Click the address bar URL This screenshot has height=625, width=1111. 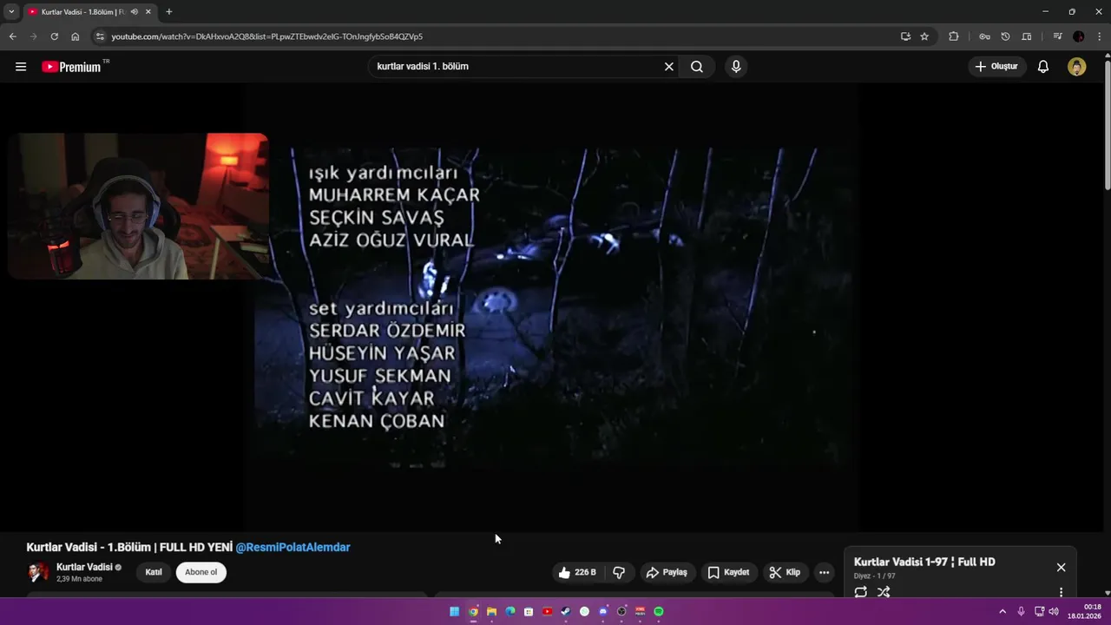pyautogui.click(x=267, y=36)
